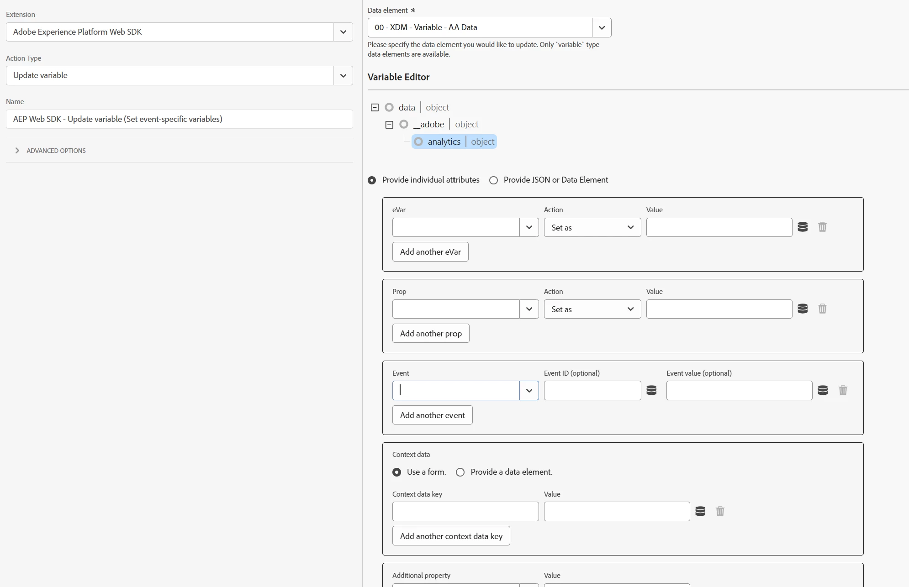The image size is (909, 587).
Task: Click Add another eVar button
Action: tap(430, 252)
